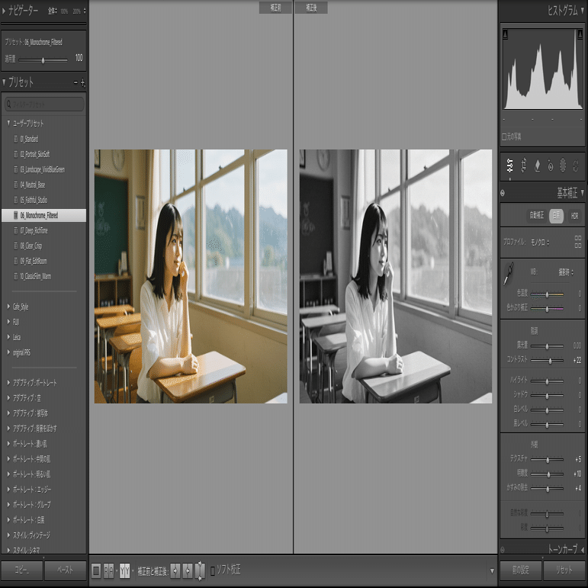This screenshot has height=588, width=588.
Task: Click the リセット reset button
Action: tap(564, 570)
